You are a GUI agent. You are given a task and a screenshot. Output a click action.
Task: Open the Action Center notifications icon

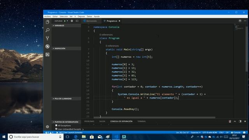[244, 136]
